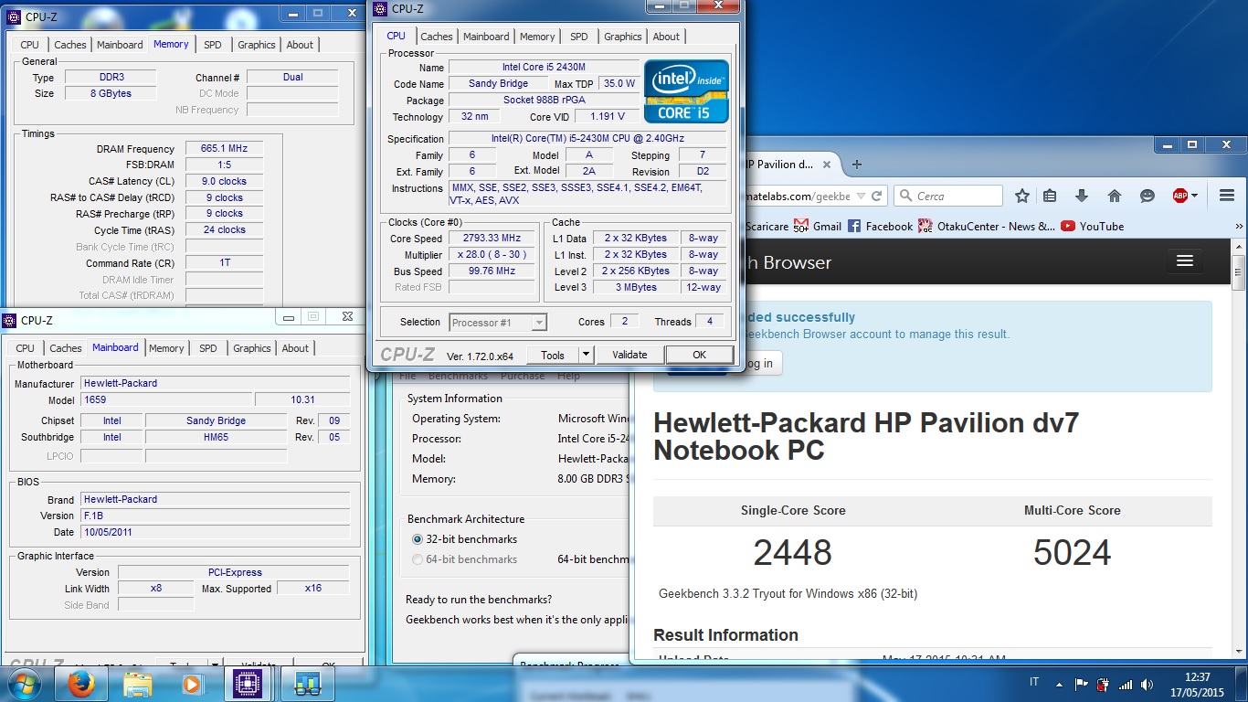Open the Processor #1 selection combo box

(498, 322)
